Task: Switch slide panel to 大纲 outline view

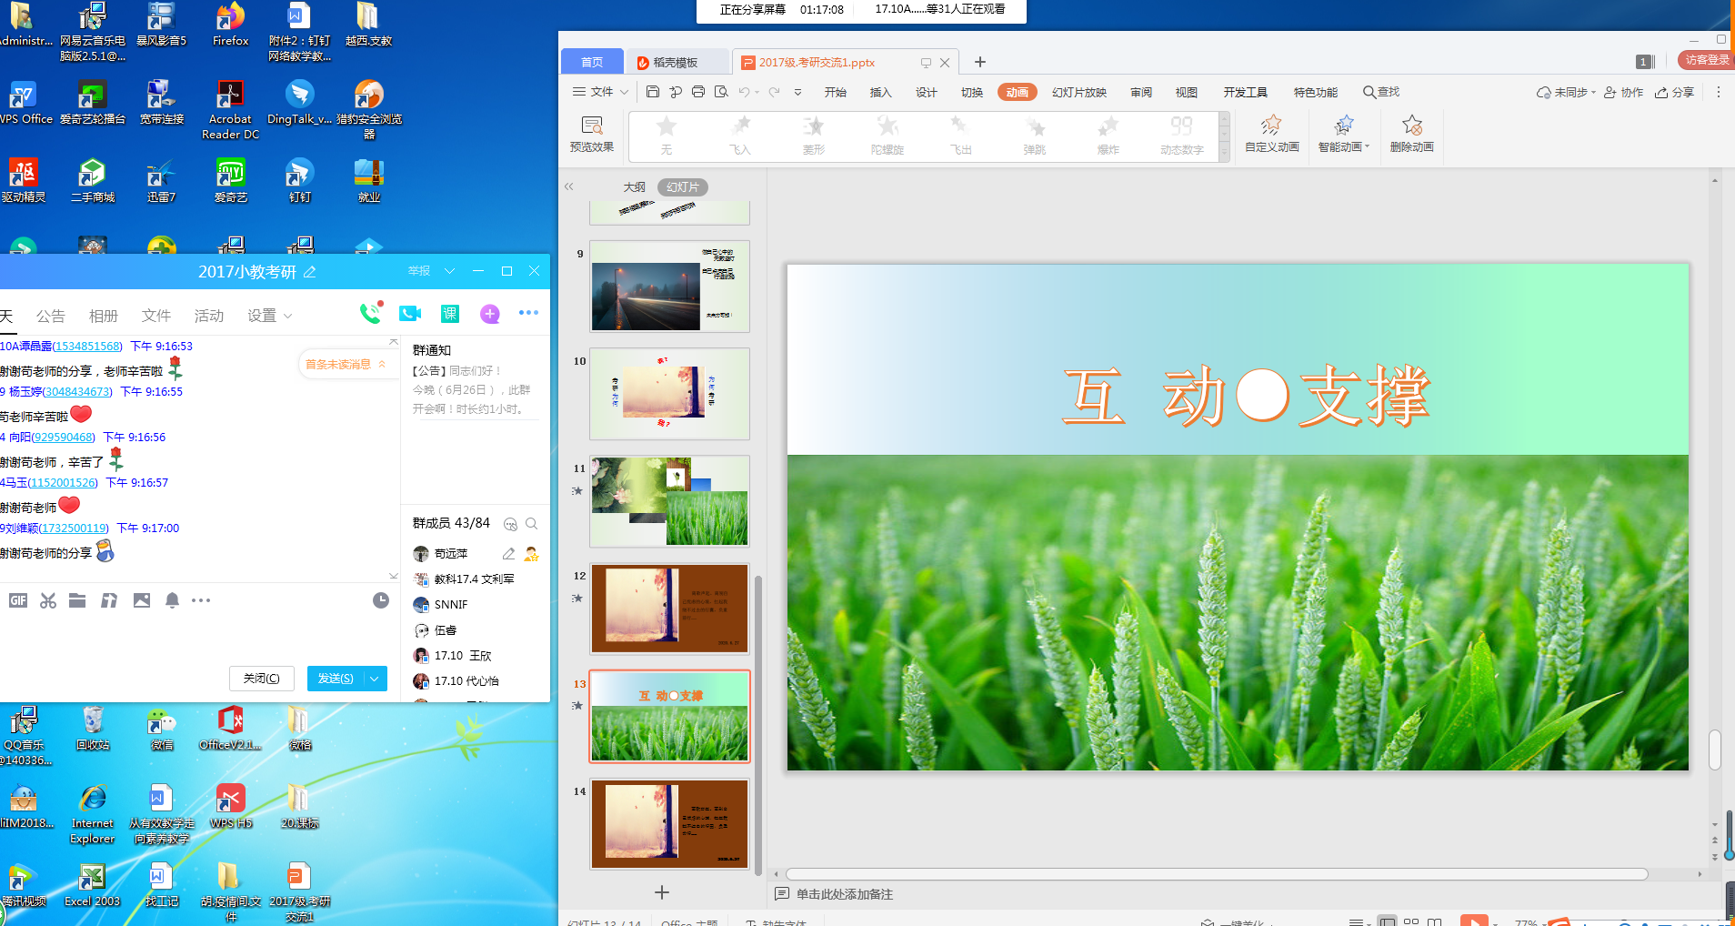Action: (x=634, y=187)
